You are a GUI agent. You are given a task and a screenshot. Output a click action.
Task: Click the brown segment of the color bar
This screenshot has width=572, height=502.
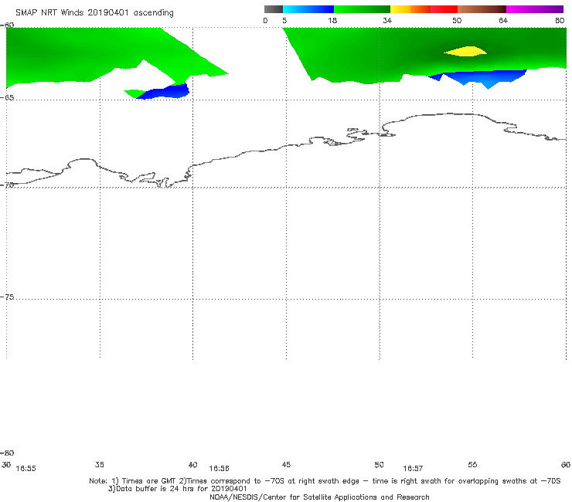(482, 9)
